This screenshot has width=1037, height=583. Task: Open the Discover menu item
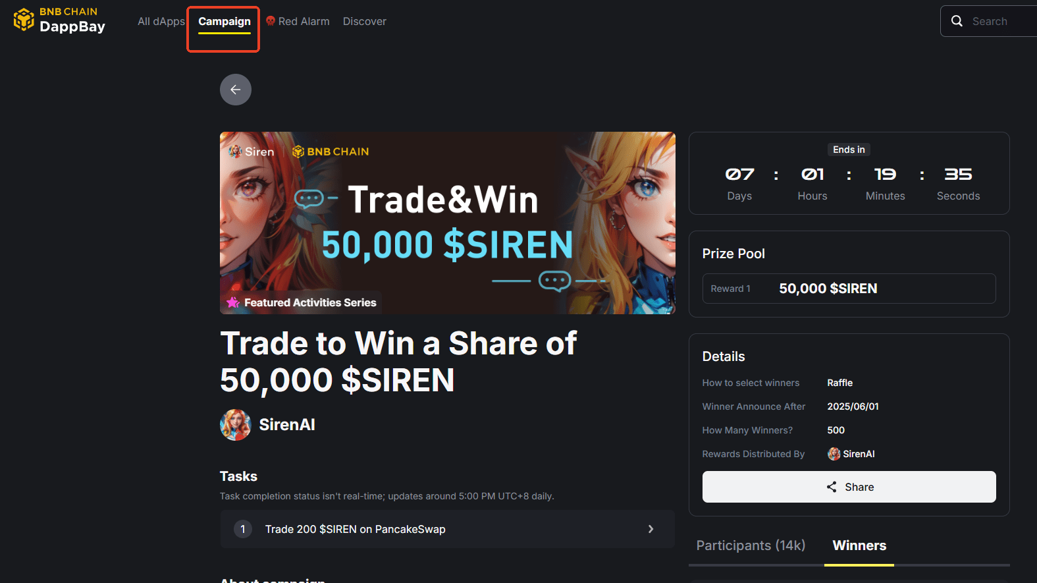365,21
